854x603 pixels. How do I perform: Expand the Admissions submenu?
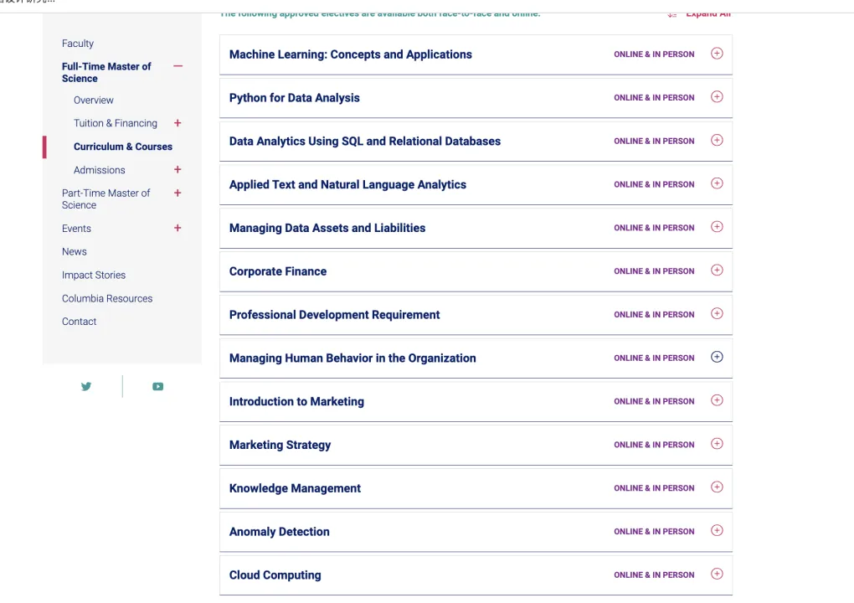[x=177, y=170]
